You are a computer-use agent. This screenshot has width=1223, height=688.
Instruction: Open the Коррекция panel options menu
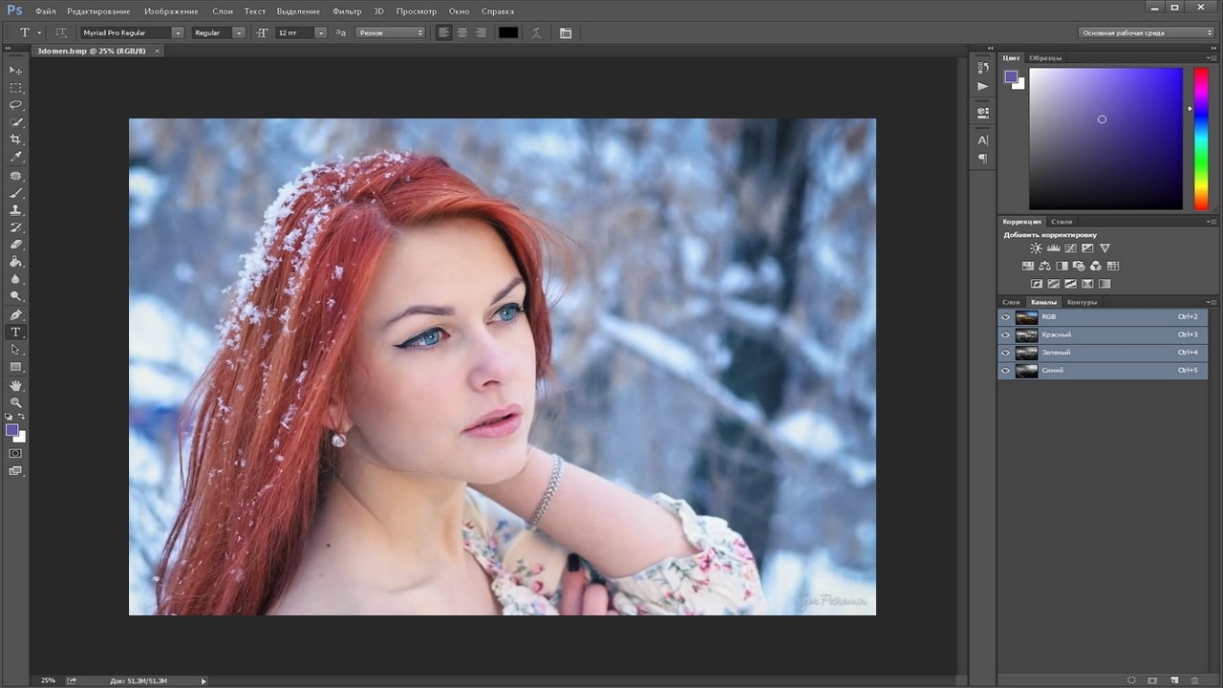click(x=1211, y=221)
